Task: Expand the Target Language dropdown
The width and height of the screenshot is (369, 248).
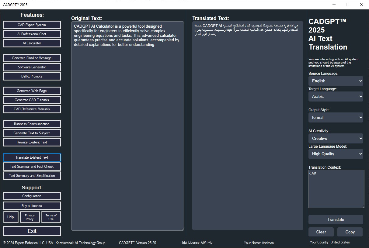Action: point(336,96)
